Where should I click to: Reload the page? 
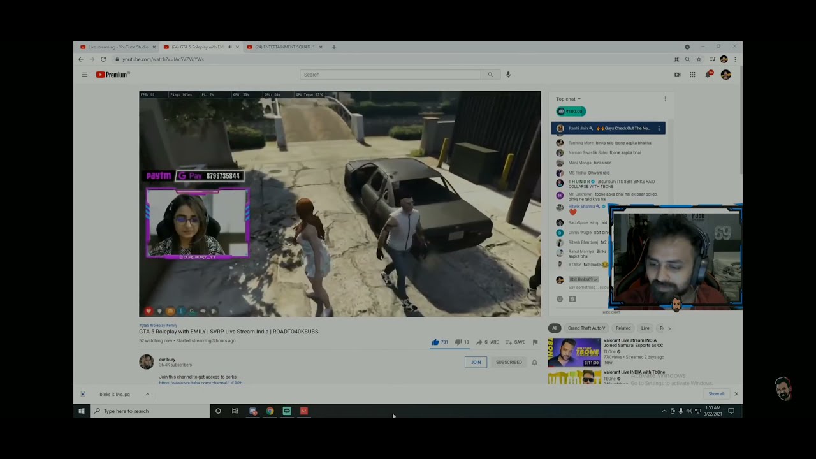(103, 59)
